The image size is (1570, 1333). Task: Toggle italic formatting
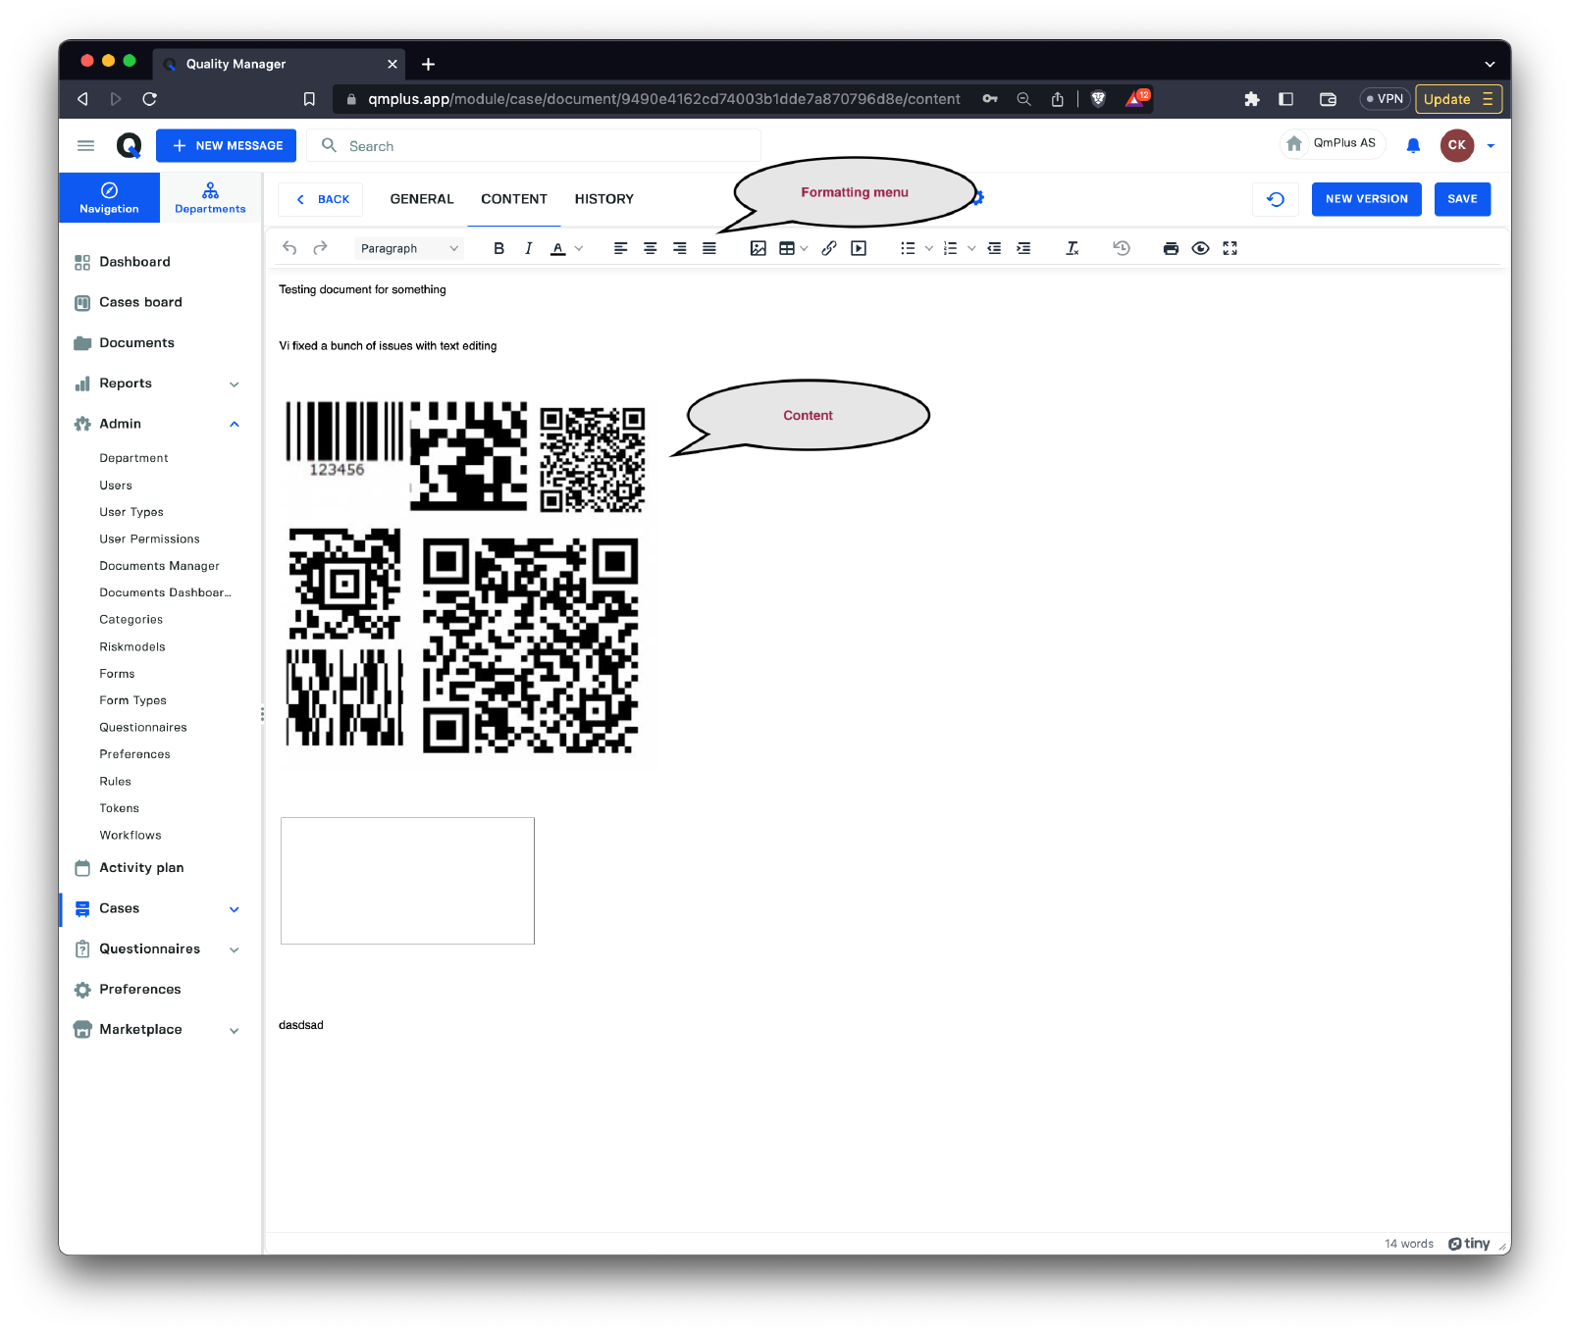coord(528,248)
